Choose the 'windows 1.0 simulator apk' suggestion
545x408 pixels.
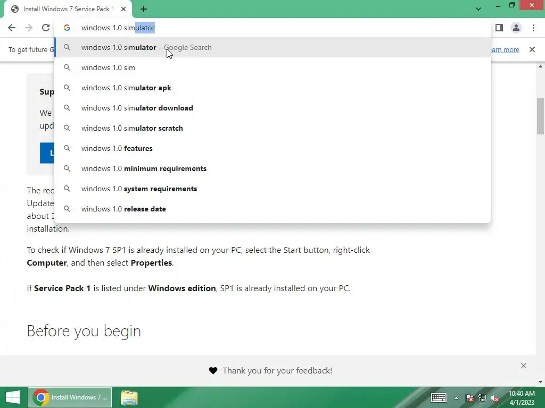272,88
